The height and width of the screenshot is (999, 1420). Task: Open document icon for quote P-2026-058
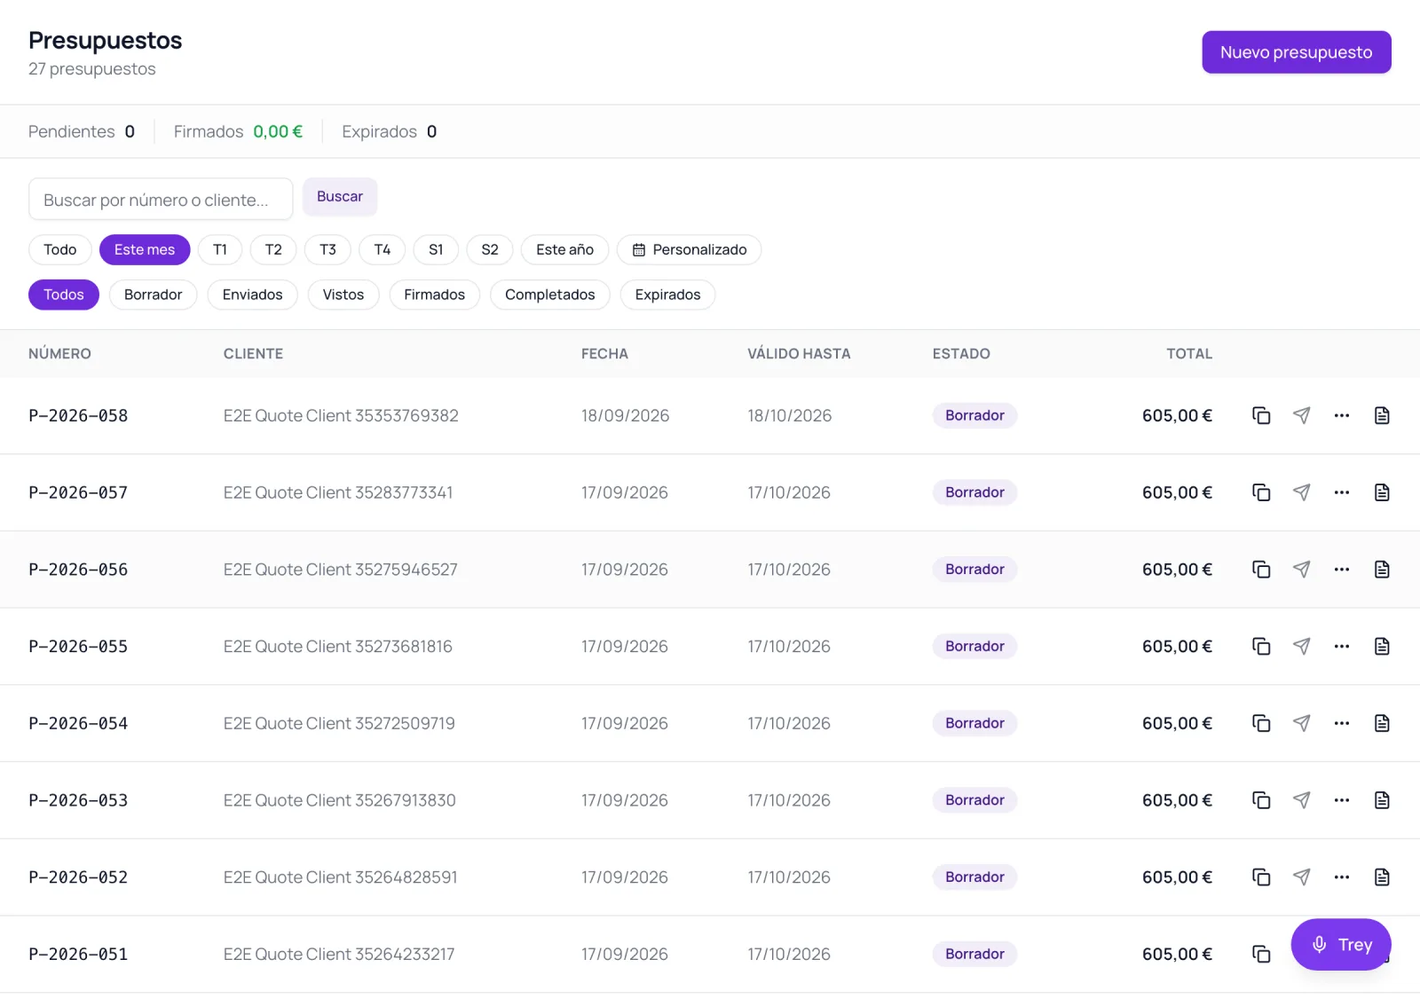pos(1382,415)
